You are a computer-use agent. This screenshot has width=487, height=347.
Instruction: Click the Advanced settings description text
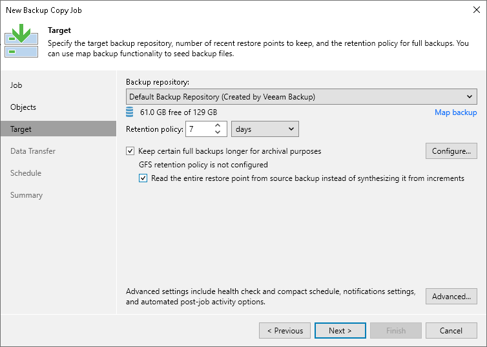[271, 297]
